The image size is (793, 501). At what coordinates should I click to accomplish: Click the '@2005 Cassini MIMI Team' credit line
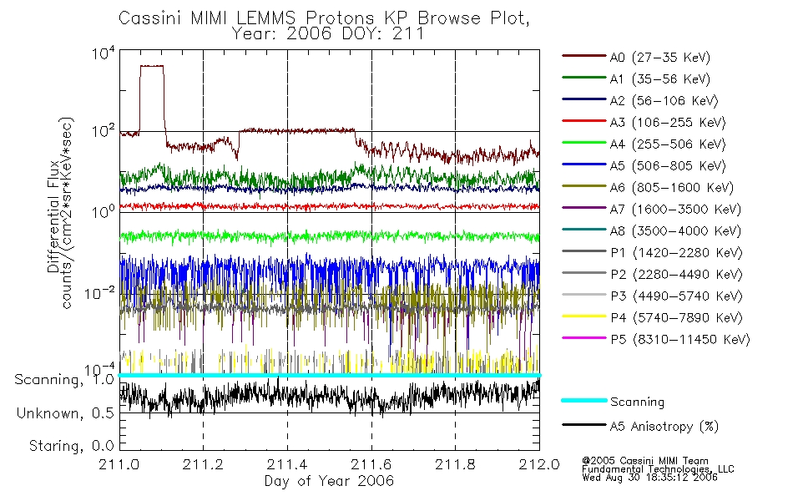[x=644, y=461]
